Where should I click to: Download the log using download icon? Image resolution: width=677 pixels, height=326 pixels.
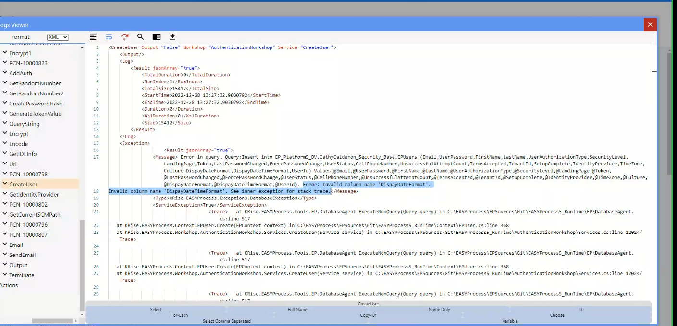pyautogui.click(x=172, y=37)
